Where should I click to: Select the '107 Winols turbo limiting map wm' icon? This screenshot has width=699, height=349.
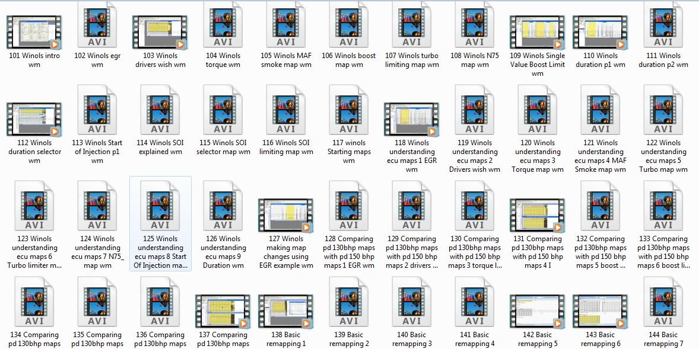(x=411, y=24)
